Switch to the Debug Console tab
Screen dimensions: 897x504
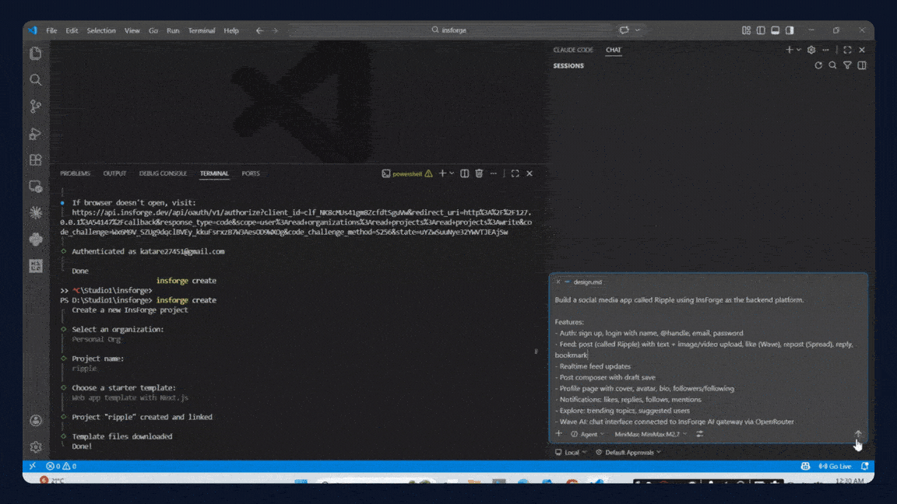pos(163,173)
